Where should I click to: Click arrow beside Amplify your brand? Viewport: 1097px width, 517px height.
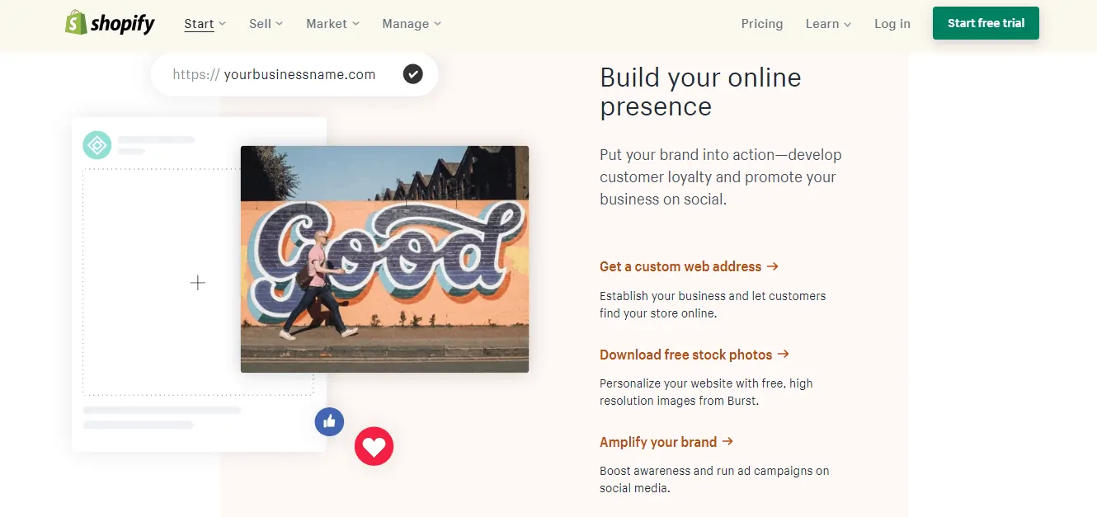pyautogui.click(x=727, y=442)
